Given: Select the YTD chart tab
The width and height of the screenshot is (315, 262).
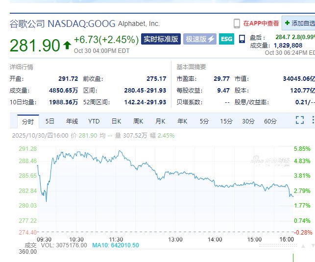Looking at the screenshot, I should [x=94, y=121].
